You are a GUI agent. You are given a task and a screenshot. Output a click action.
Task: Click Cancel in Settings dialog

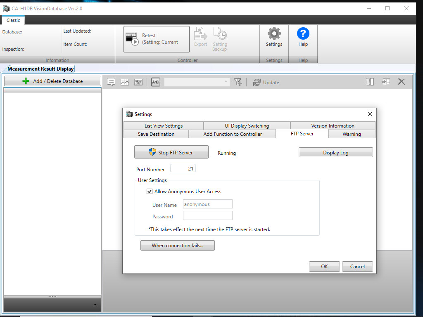(357, 266)
